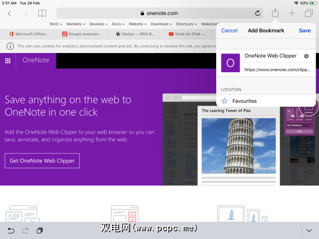Tap the keyboard bar paste icon
The width and height of the screenshot is (319, 239).
[40, 230]
